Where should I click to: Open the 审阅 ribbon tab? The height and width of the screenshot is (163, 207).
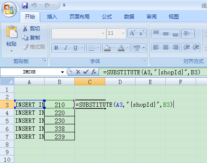point(151,17)
